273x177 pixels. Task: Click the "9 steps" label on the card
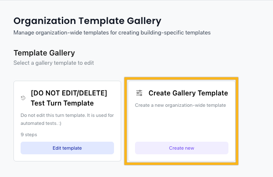pos(29,135)
